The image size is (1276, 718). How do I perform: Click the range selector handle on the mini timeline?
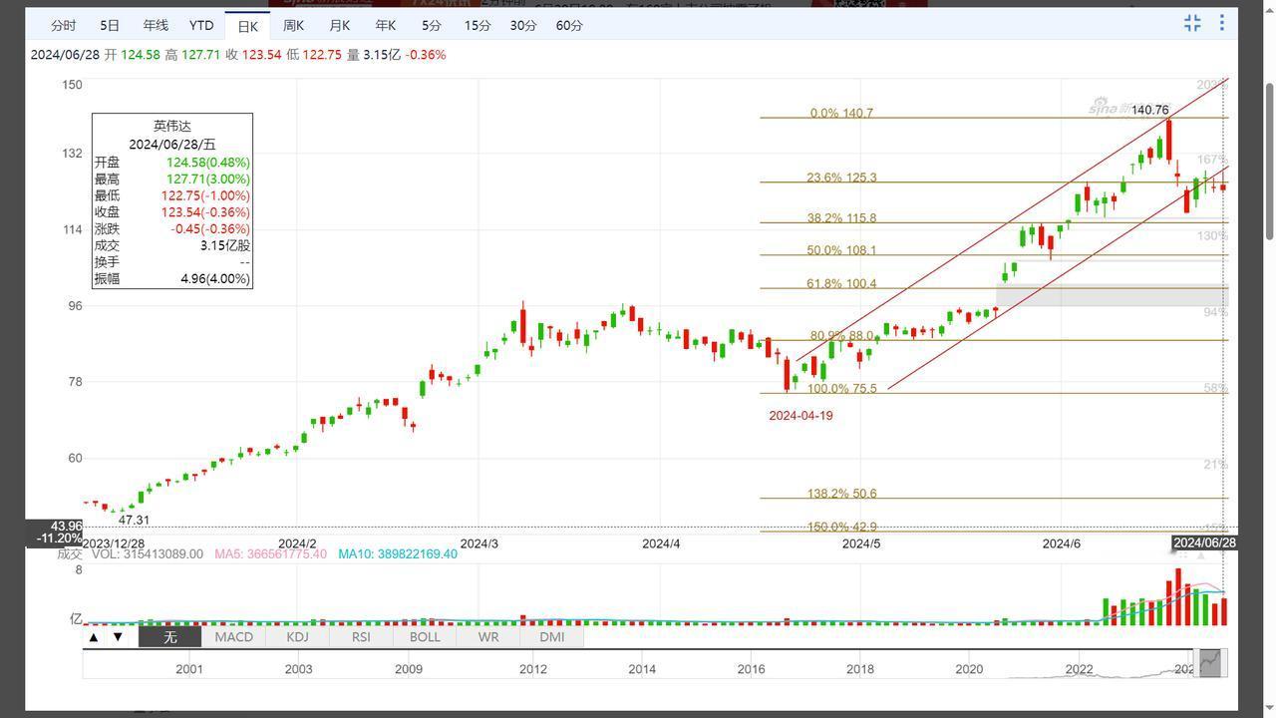pyautogui.click(x=1209, y=662)
